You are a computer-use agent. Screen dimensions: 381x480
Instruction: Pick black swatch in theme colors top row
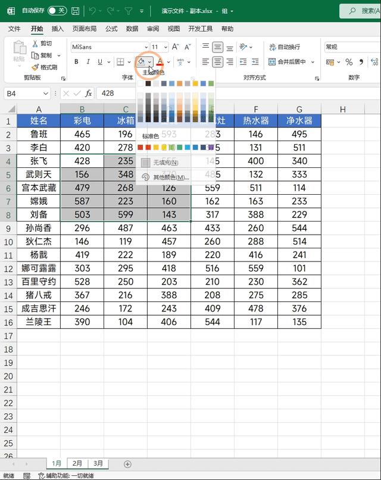(x=148, y=83)
